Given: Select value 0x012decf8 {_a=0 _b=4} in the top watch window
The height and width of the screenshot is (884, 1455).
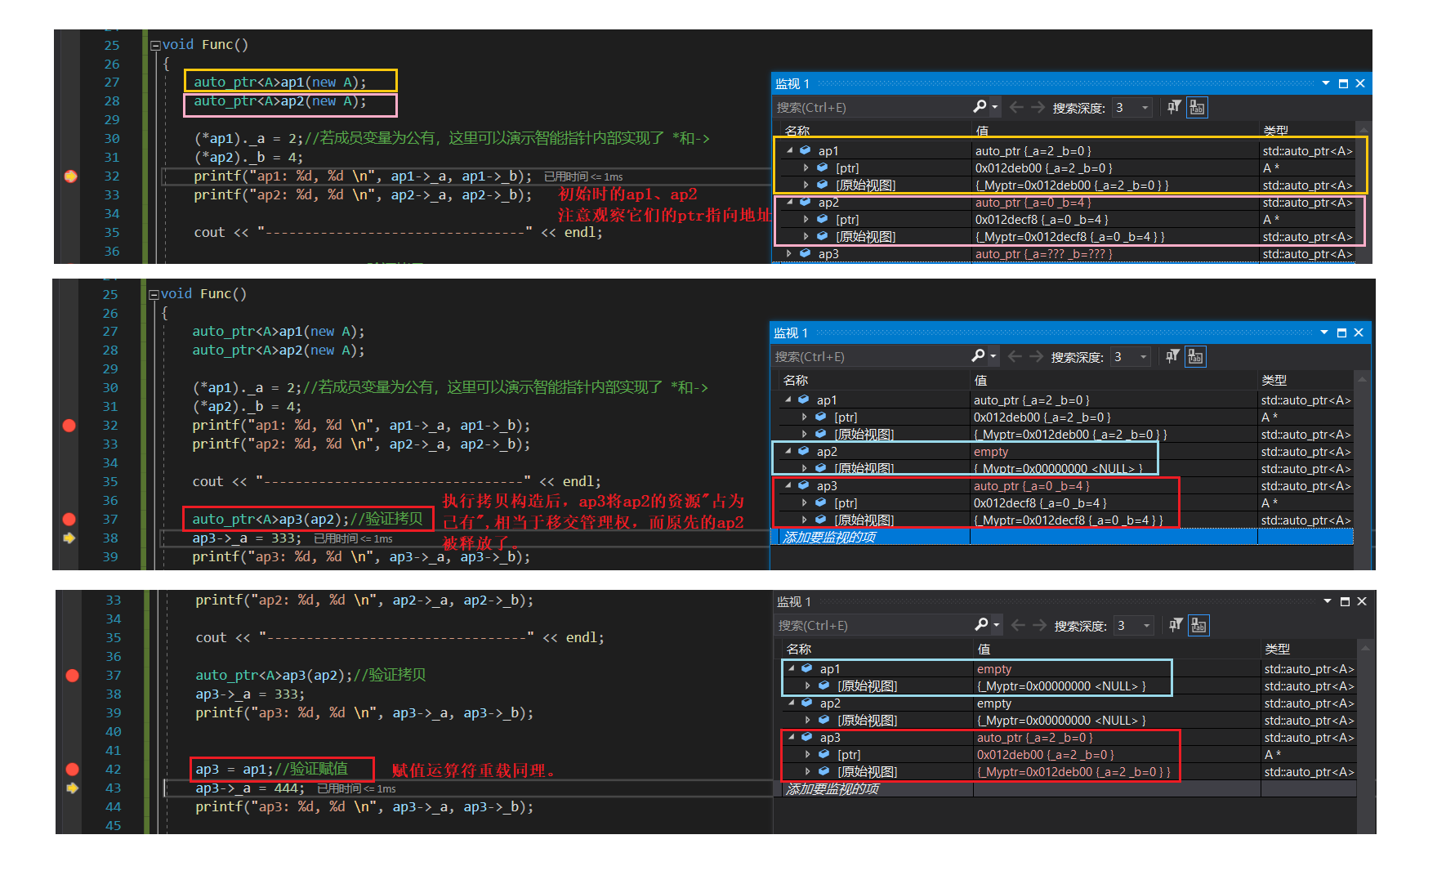Looking at the screenshot, I should 1042,220.
